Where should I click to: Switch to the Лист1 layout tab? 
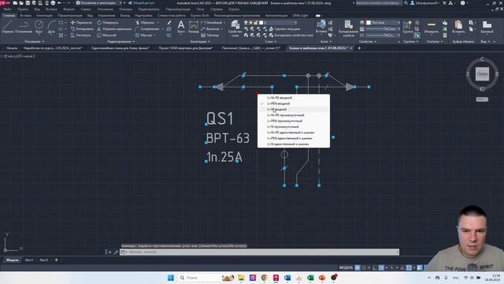click(x=29, y=260)
